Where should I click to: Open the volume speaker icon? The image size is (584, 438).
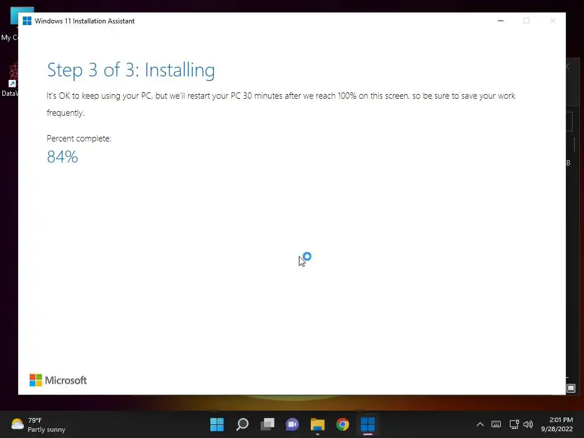(x=528, y=424)
